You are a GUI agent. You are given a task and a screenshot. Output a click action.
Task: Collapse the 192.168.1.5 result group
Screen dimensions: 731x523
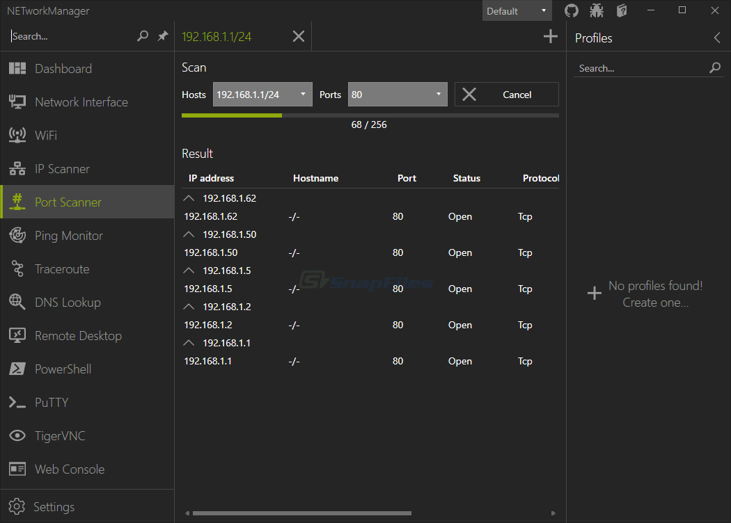(x=189, y=270)
